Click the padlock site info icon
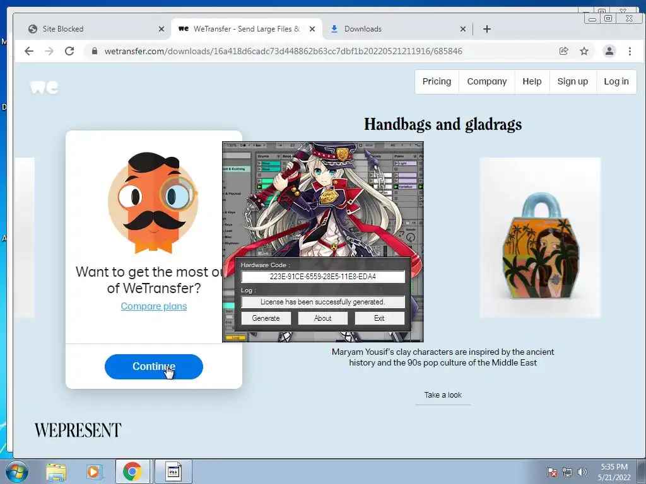This screenshot has height=484, width=646. tap(95, 51)
